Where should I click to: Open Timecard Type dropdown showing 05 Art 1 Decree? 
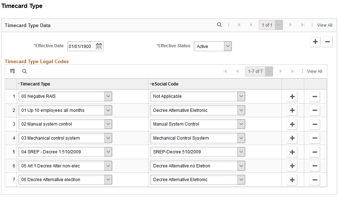click(x=65, y=166)
